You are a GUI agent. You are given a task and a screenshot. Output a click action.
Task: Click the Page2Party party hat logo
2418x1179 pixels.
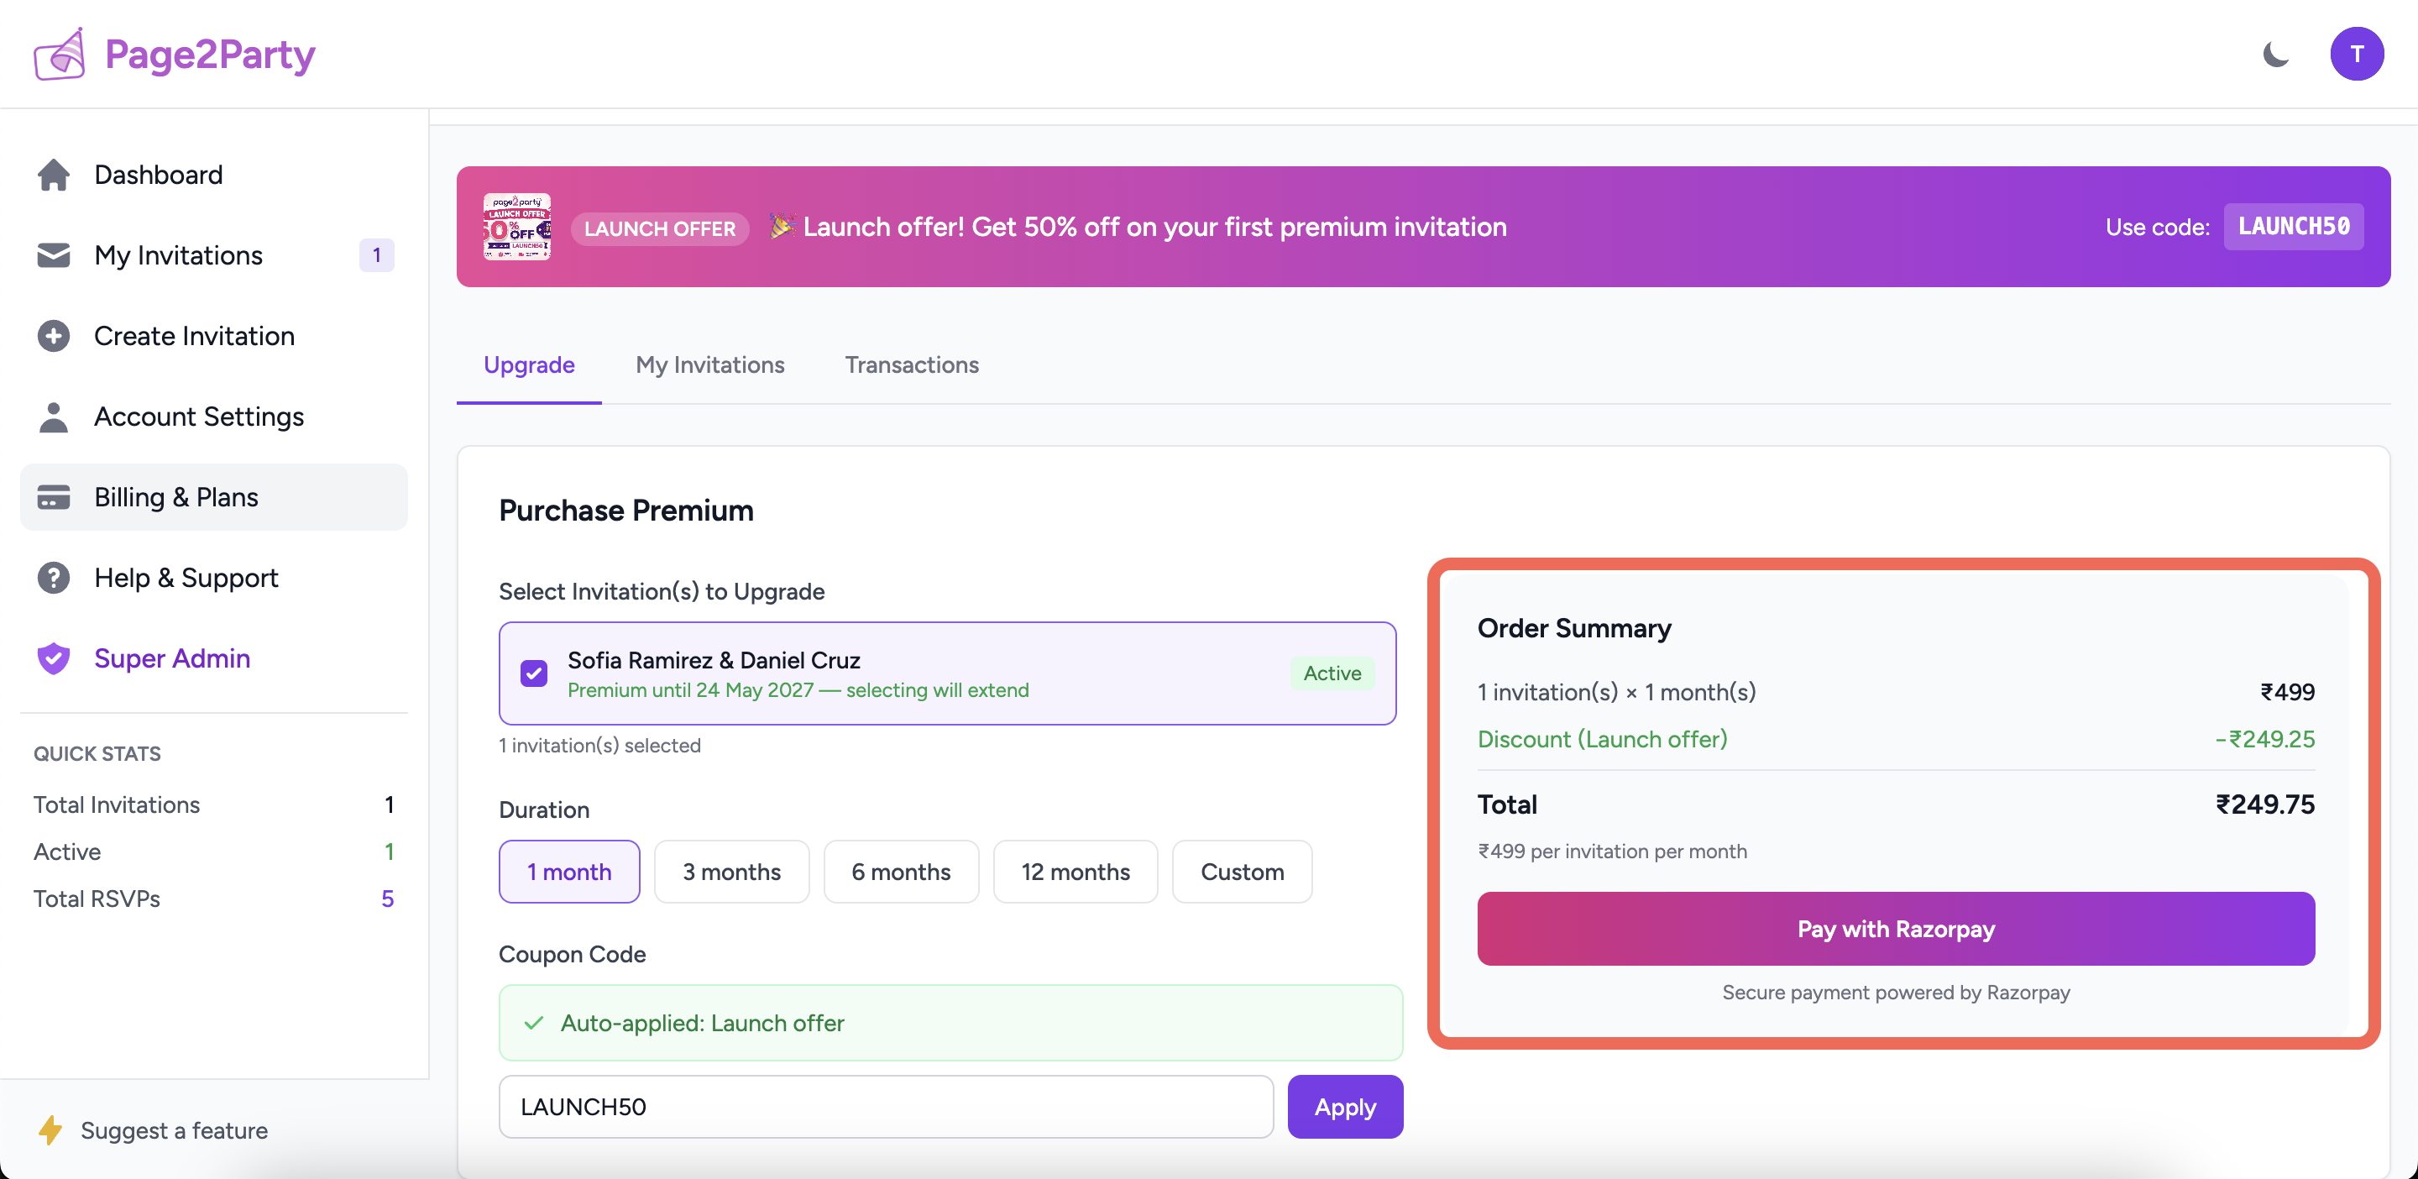point(59,54)
